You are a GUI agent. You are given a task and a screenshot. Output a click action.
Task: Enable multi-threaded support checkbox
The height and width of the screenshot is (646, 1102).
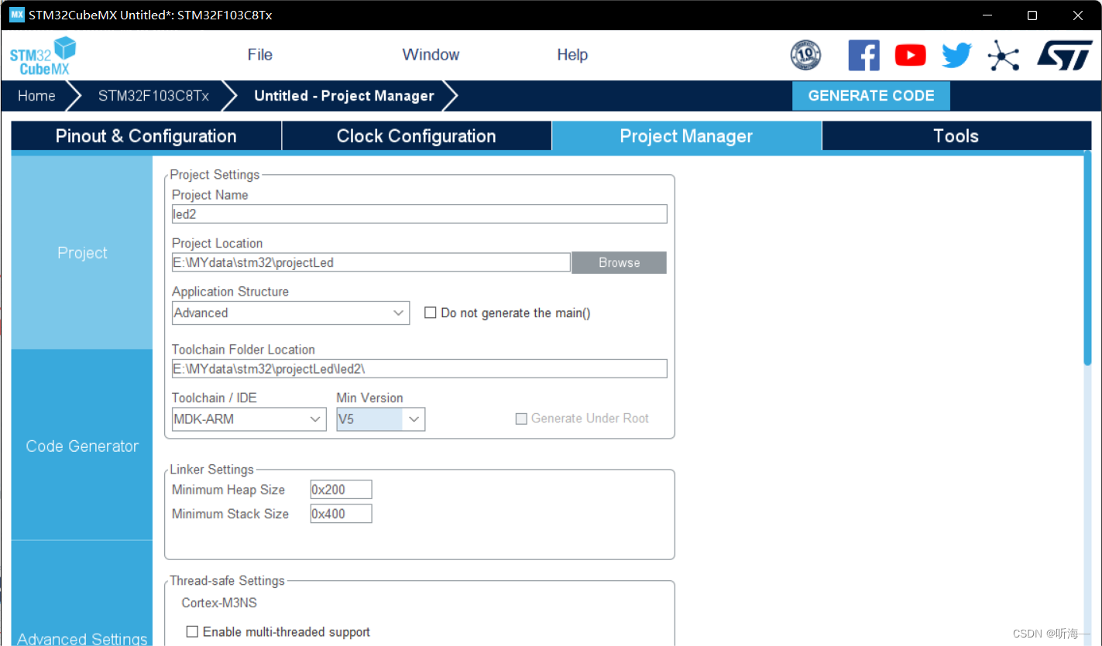[x=192, y=631]
